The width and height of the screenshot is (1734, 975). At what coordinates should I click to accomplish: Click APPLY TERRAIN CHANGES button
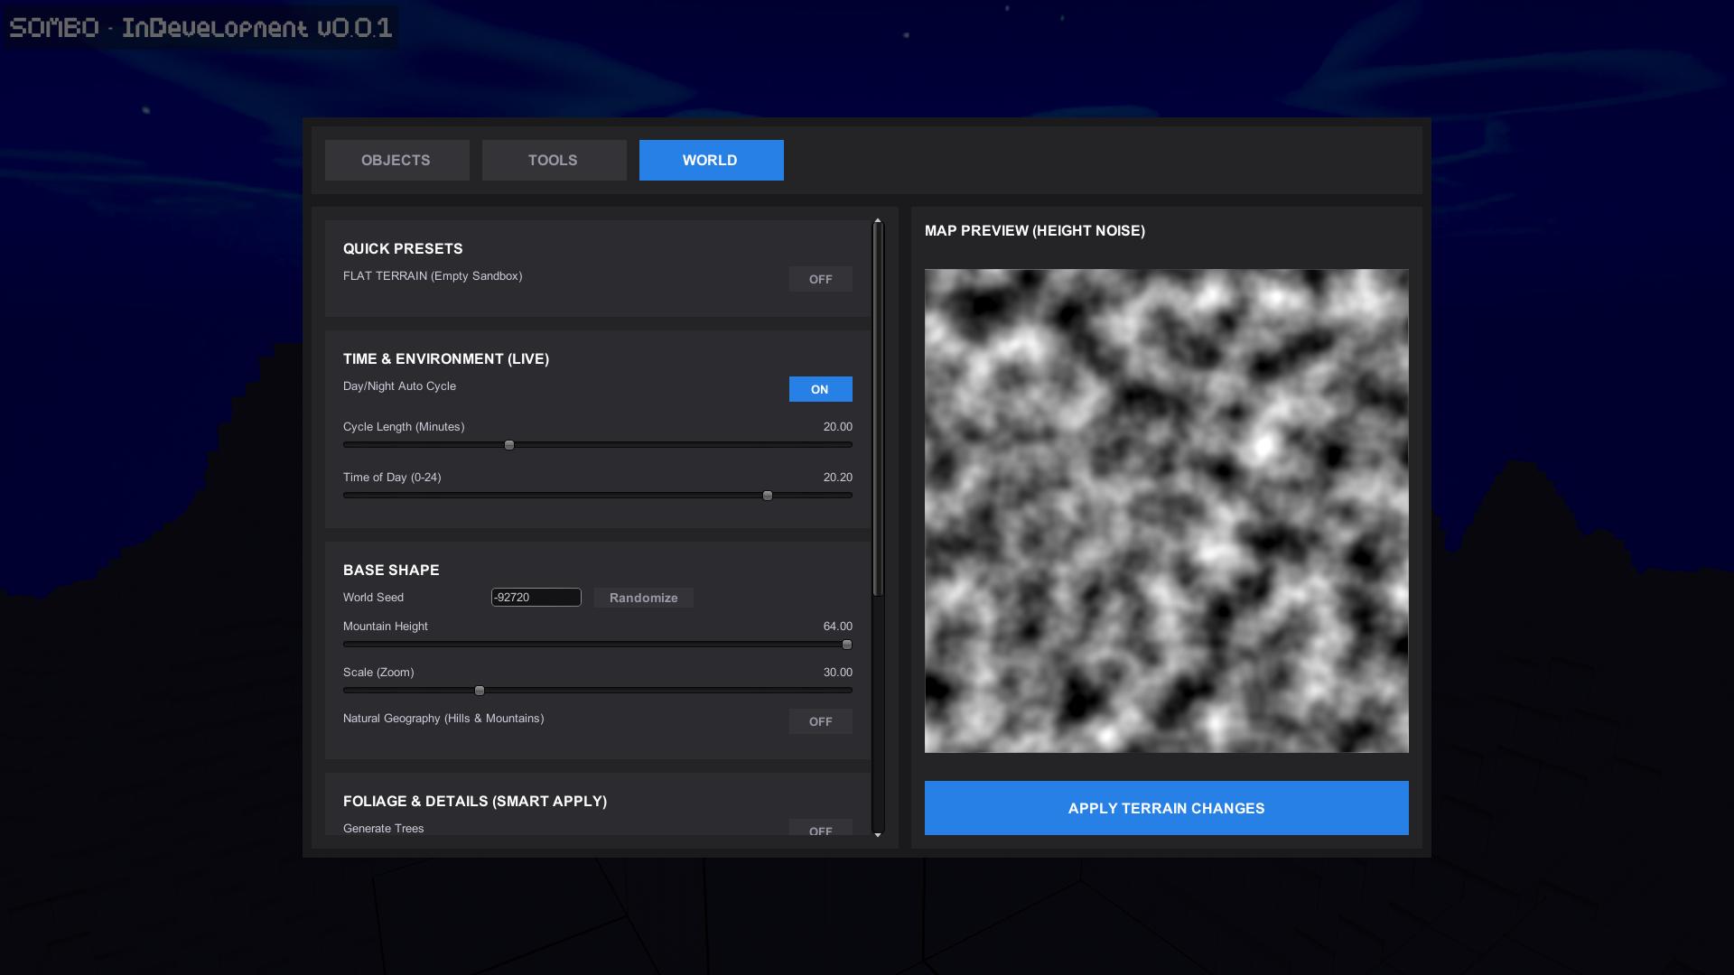coord(1166,808)
